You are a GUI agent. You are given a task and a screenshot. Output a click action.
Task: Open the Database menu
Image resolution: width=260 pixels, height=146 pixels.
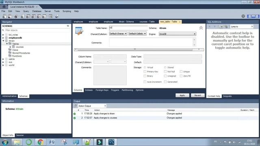pos(37,11)
